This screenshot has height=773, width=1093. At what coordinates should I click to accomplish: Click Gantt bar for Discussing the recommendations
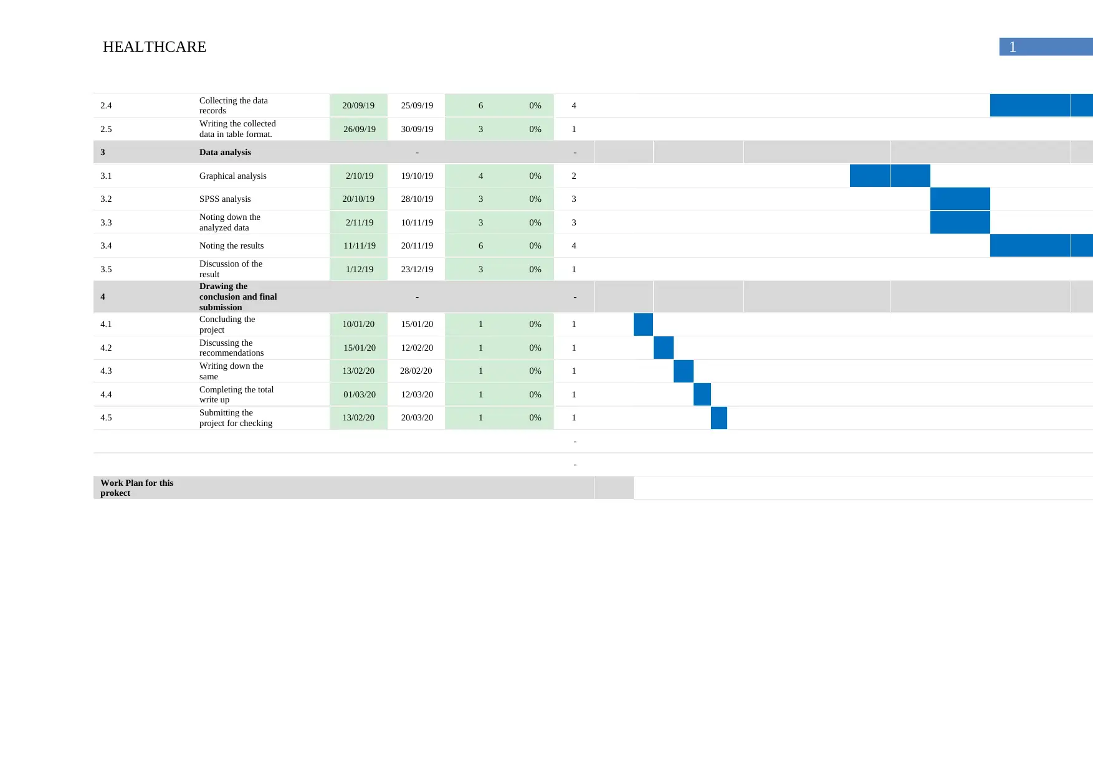coord(664,348)
